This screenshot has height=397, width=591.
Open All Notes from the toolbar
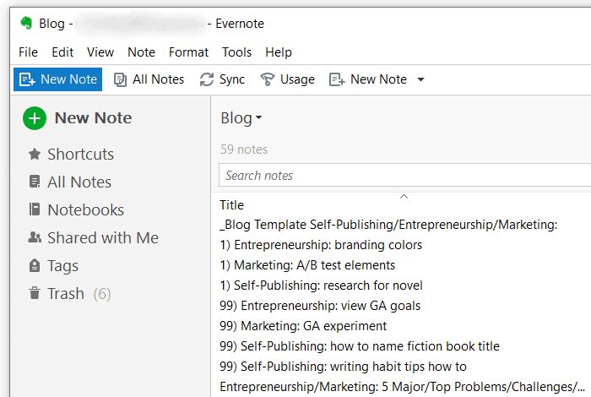[149, 79]
